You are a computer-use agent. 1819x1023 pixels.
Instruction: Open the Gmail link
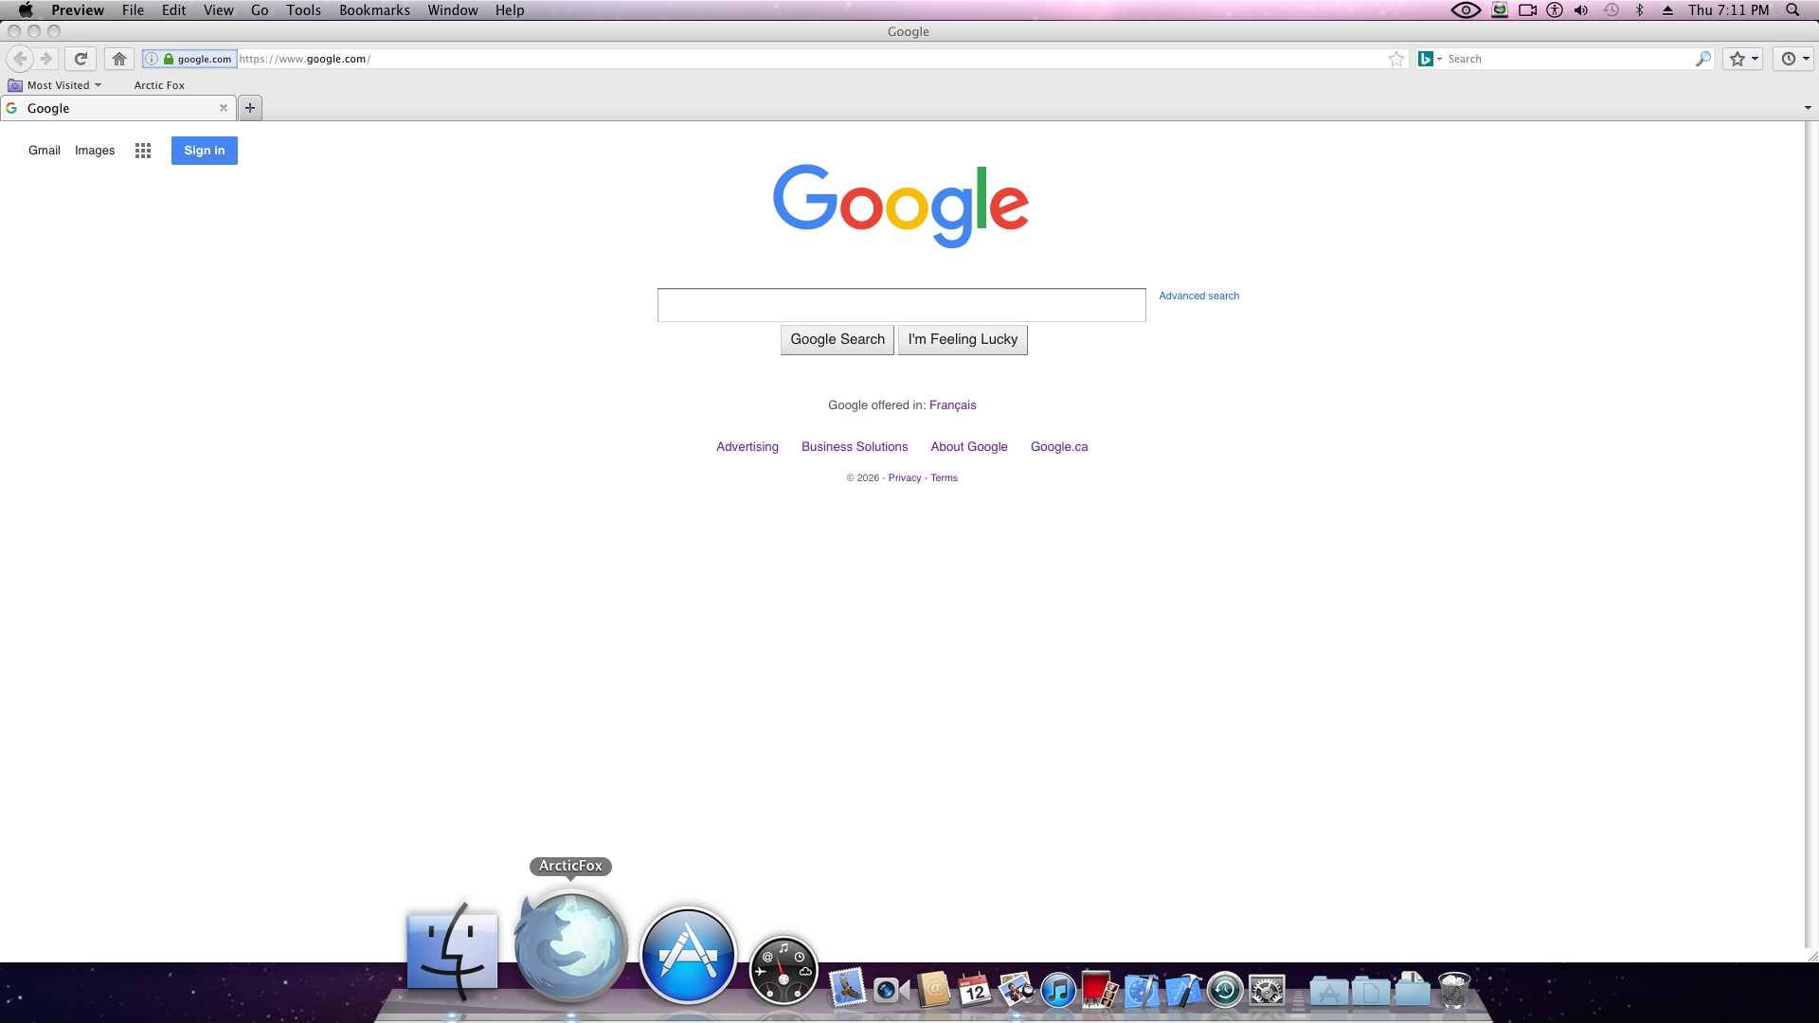[x=45, y=151]
